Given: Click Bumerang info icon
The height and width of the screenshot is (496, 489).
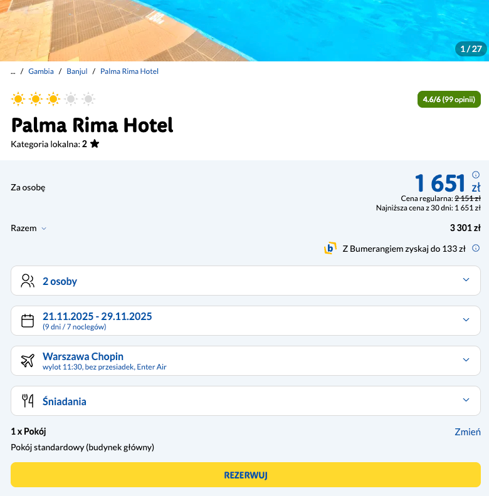Looking at the screenshot, I should pos(476,248).
